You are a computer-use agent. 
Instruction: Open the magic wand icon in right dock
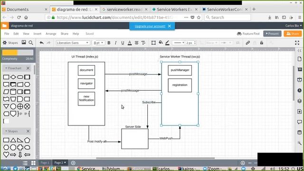click(x=300, y=143)
